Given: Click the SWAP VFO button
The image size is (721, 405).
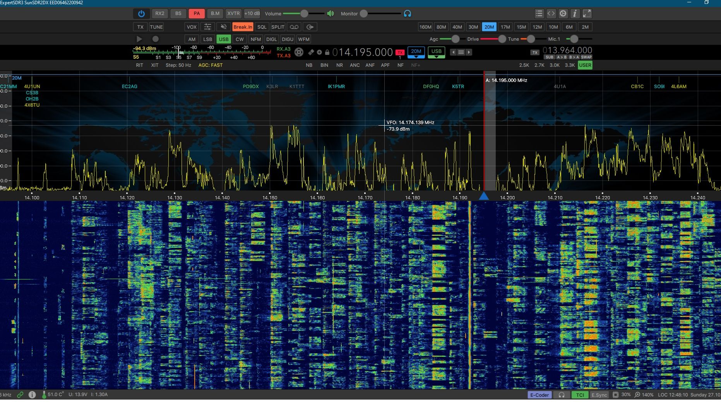Looking at the screenshot, I should [x=586, y=57].
